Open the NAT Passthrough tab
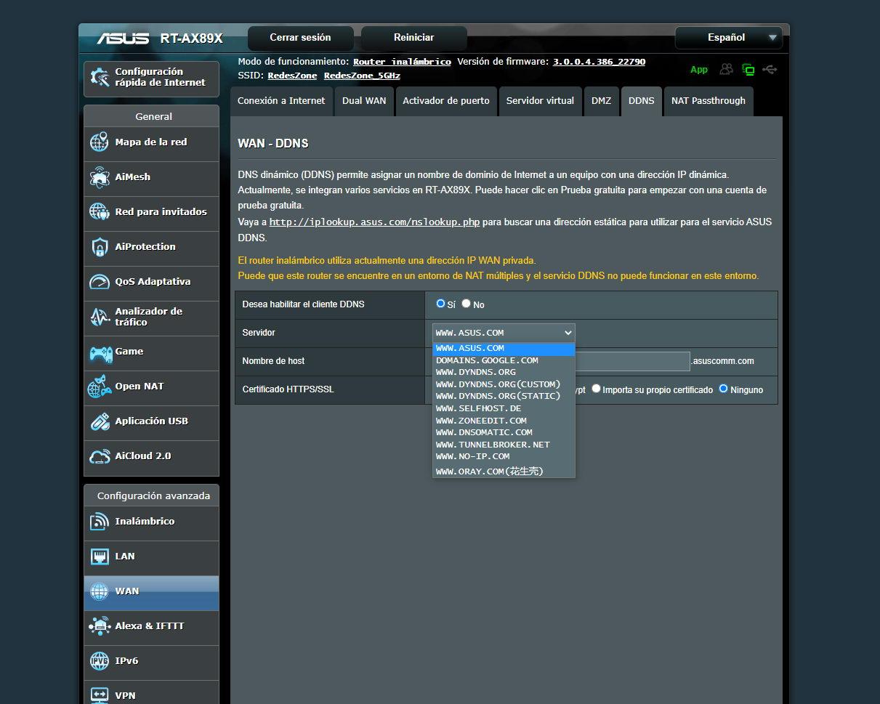The width and height of the screenshot is (880, 704). pyautogui.click(x=708, y=101)
